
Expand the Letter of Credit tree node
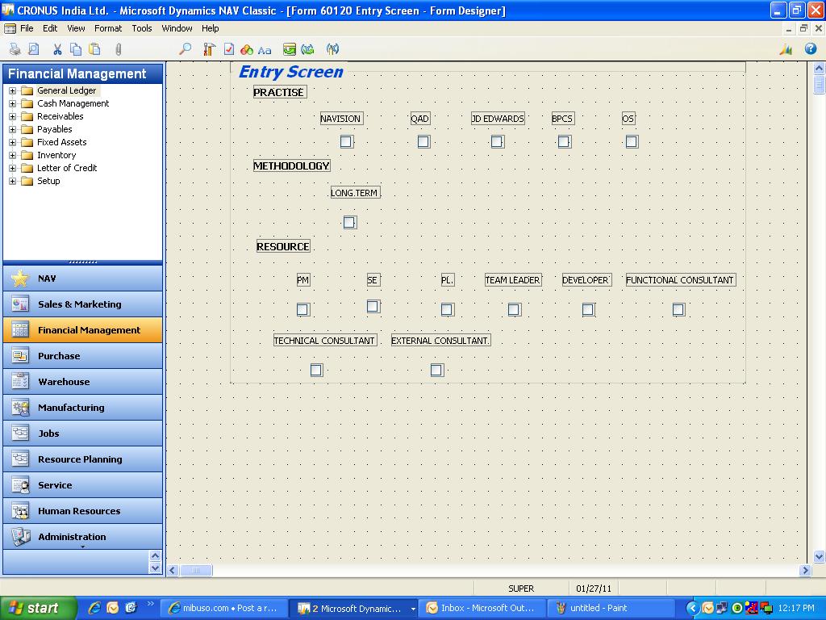(x=13, y=168)
